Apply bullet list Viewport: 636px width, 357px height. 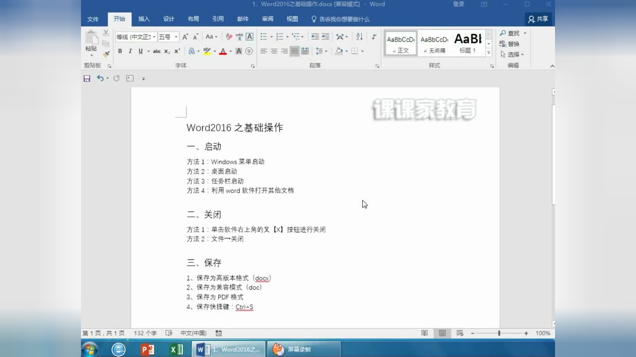[x=264, y=37]
